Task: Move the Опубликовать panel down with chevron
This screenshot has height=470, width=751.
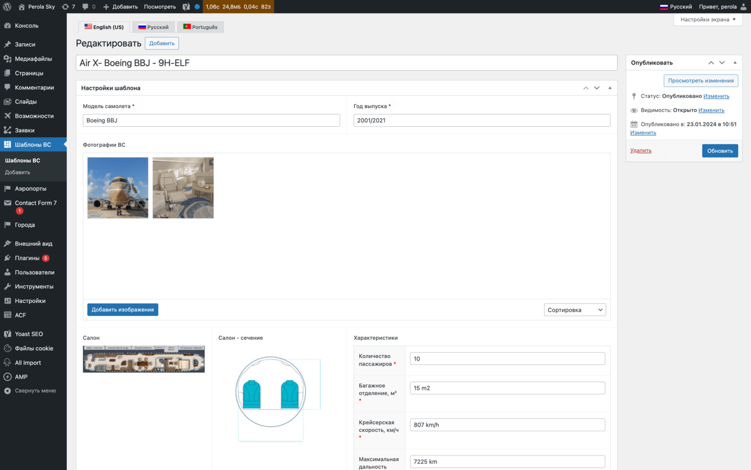Action: click(722, 63)
